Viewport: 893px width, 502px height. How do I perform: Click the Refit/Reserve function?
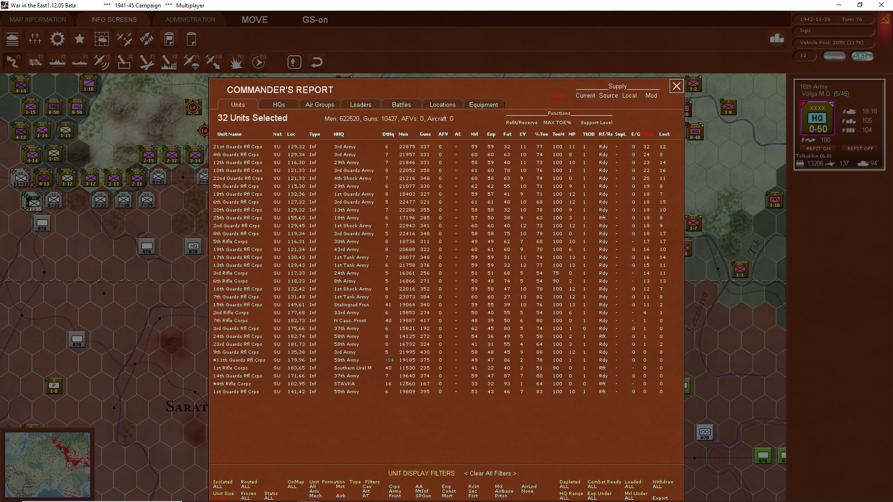click(x=521, y=123)
